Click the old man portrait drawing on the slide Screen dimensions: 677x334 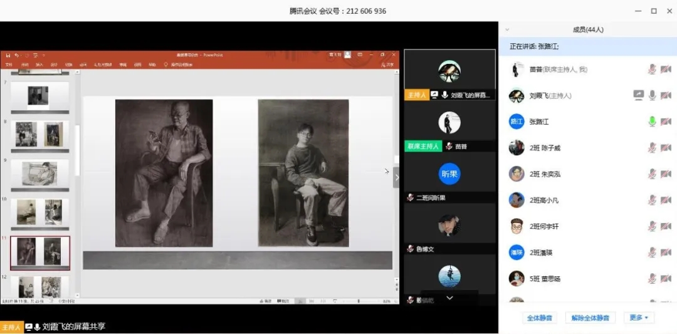pyautogui.click(x=164, y=173)
